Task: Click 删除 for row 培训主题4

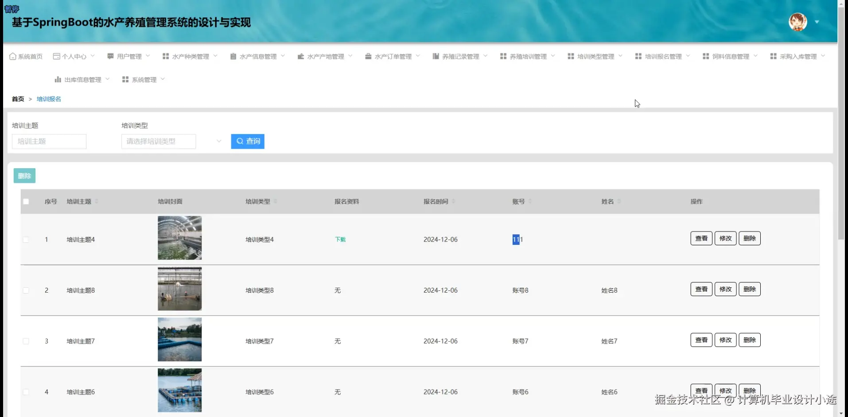Action: coord(750,238)
